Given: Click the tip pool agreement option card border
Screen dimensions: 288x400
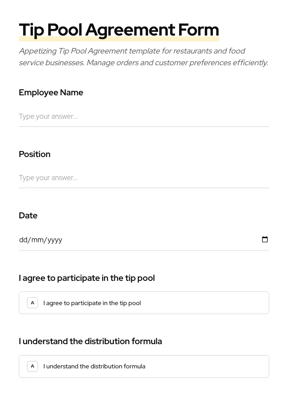Looking at the screenshot, I should [x=144, y=292].
